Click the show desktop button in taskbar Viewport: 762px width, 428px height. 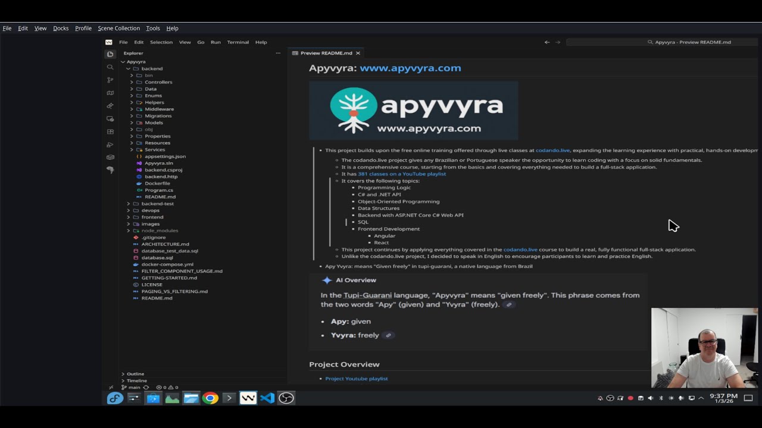pos(748,398)
